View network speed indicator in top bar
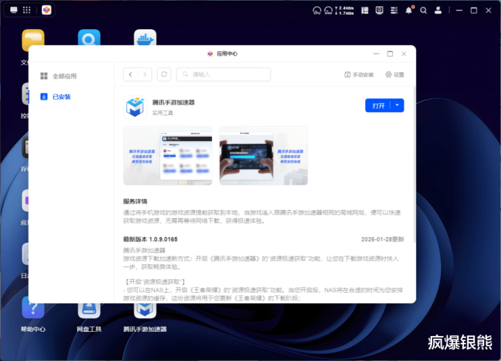 click(344, 10)
